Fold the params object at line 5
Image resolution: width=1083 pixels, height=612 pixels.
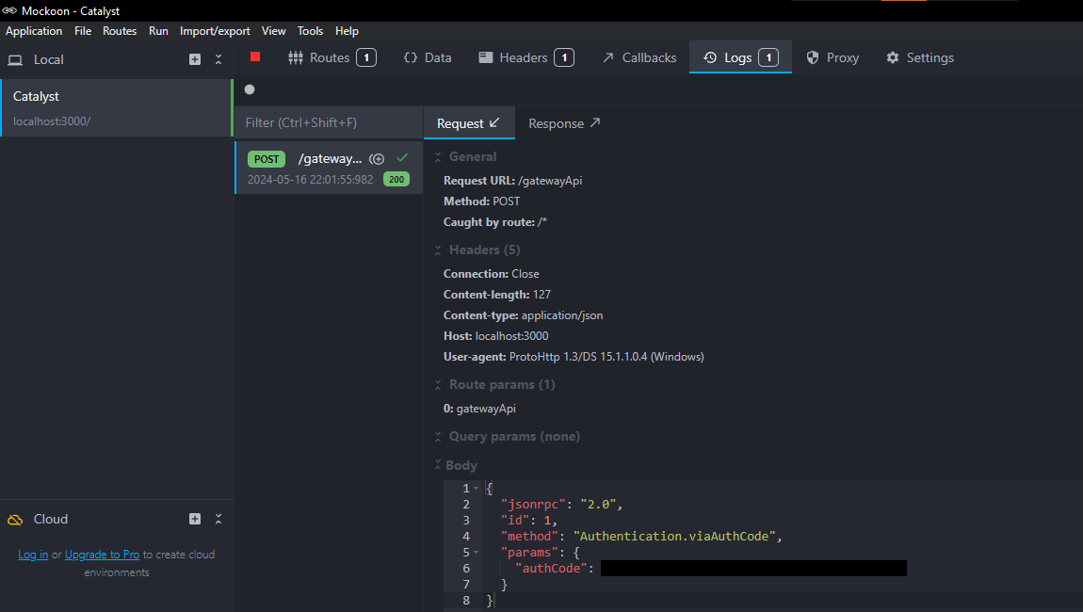tap(476, 553)
